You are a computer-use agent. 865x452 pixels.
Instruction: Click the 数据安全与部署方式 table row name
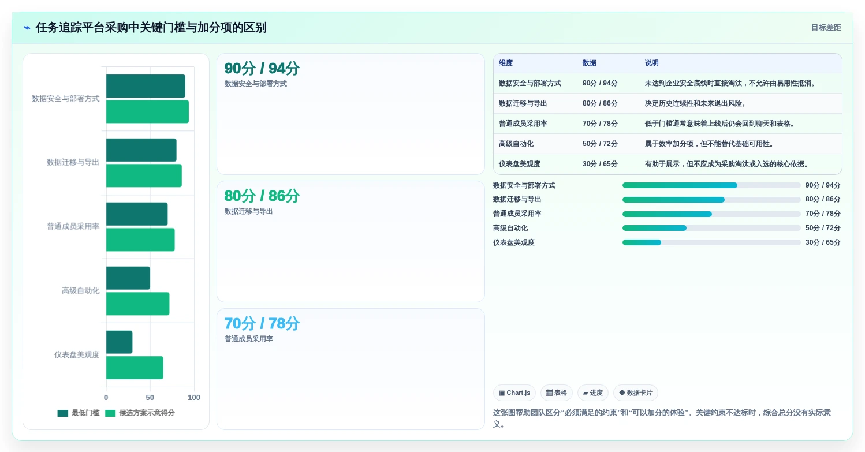coord(530,83)
